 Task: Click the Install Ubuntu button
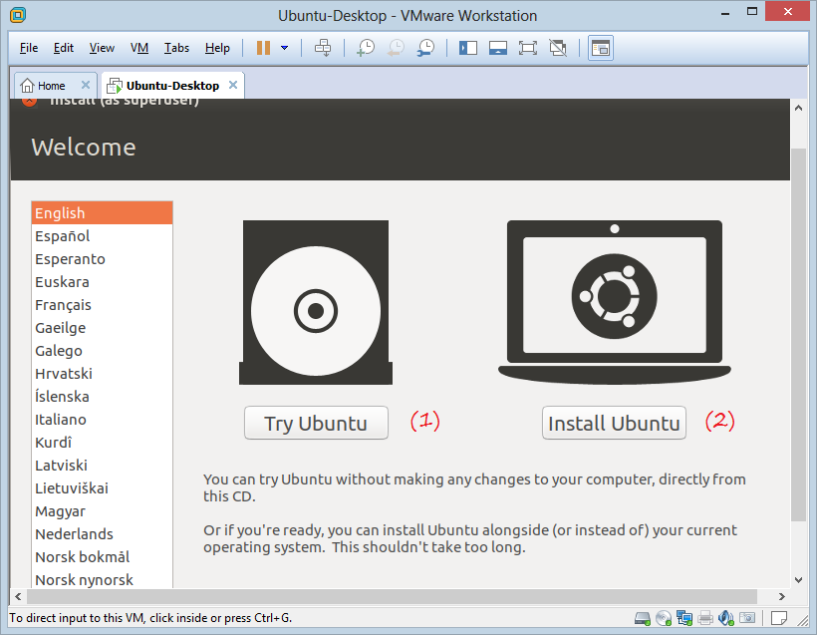click(614, 423)
